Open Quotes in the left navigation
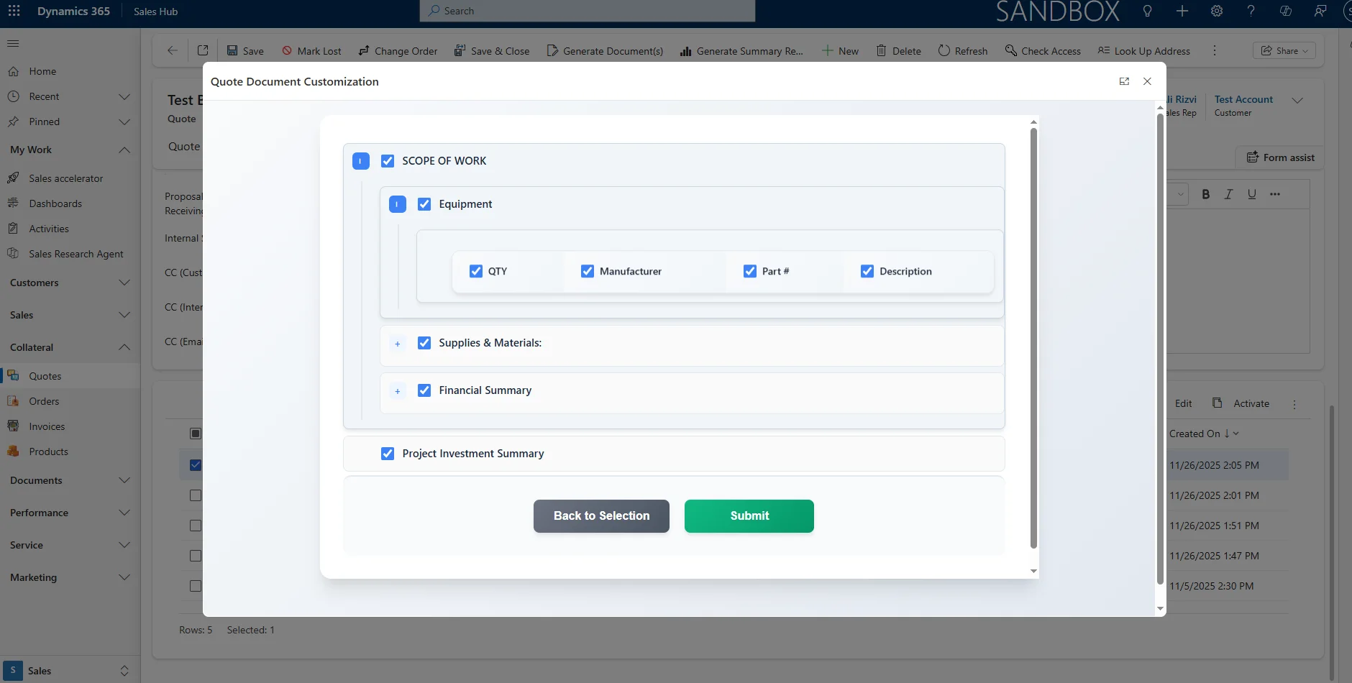This screenshot has width=1352, height=683. tap(45, 376)
